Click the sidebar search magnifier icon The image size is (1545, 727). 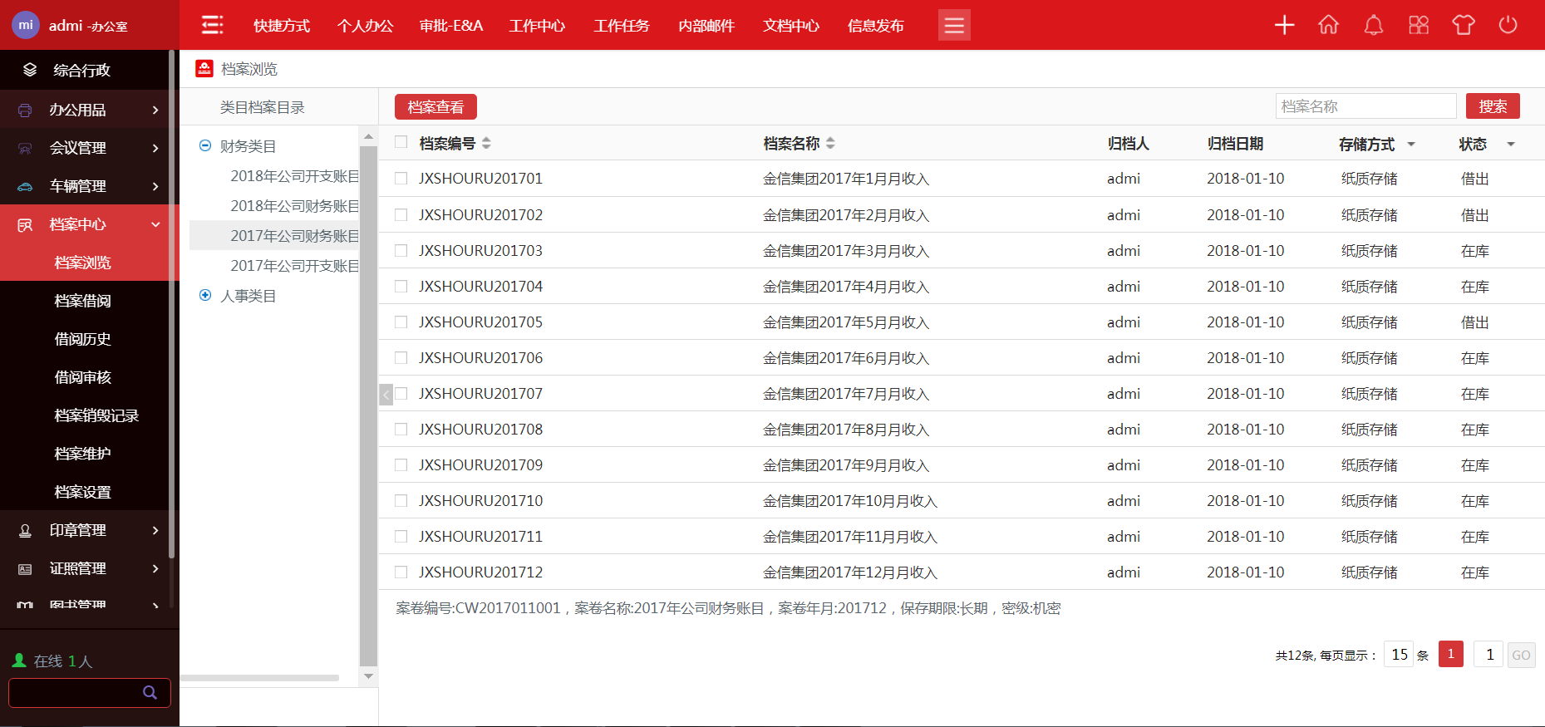click(x=150, y=692)
